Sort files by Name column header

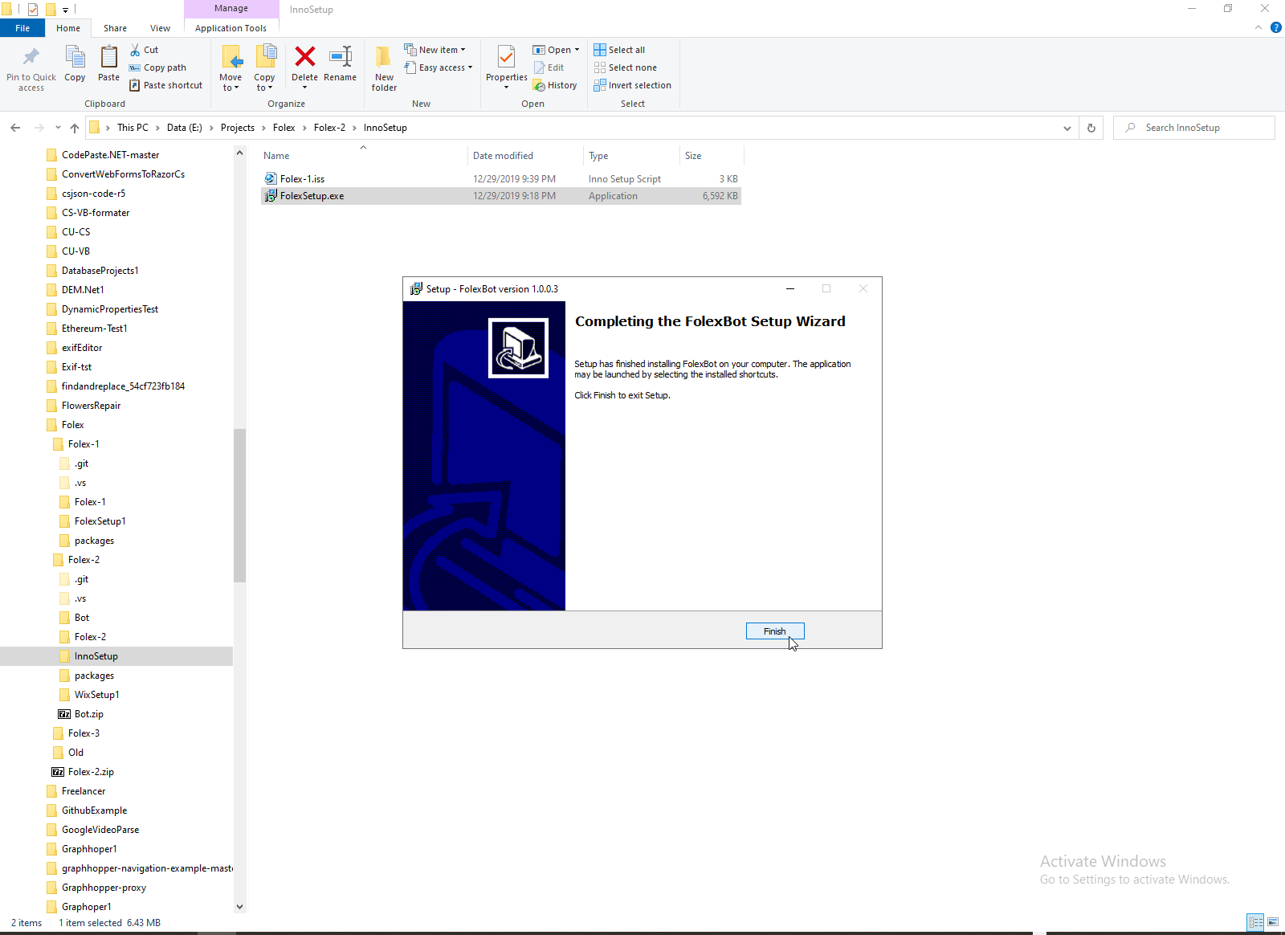coord(363,156)
